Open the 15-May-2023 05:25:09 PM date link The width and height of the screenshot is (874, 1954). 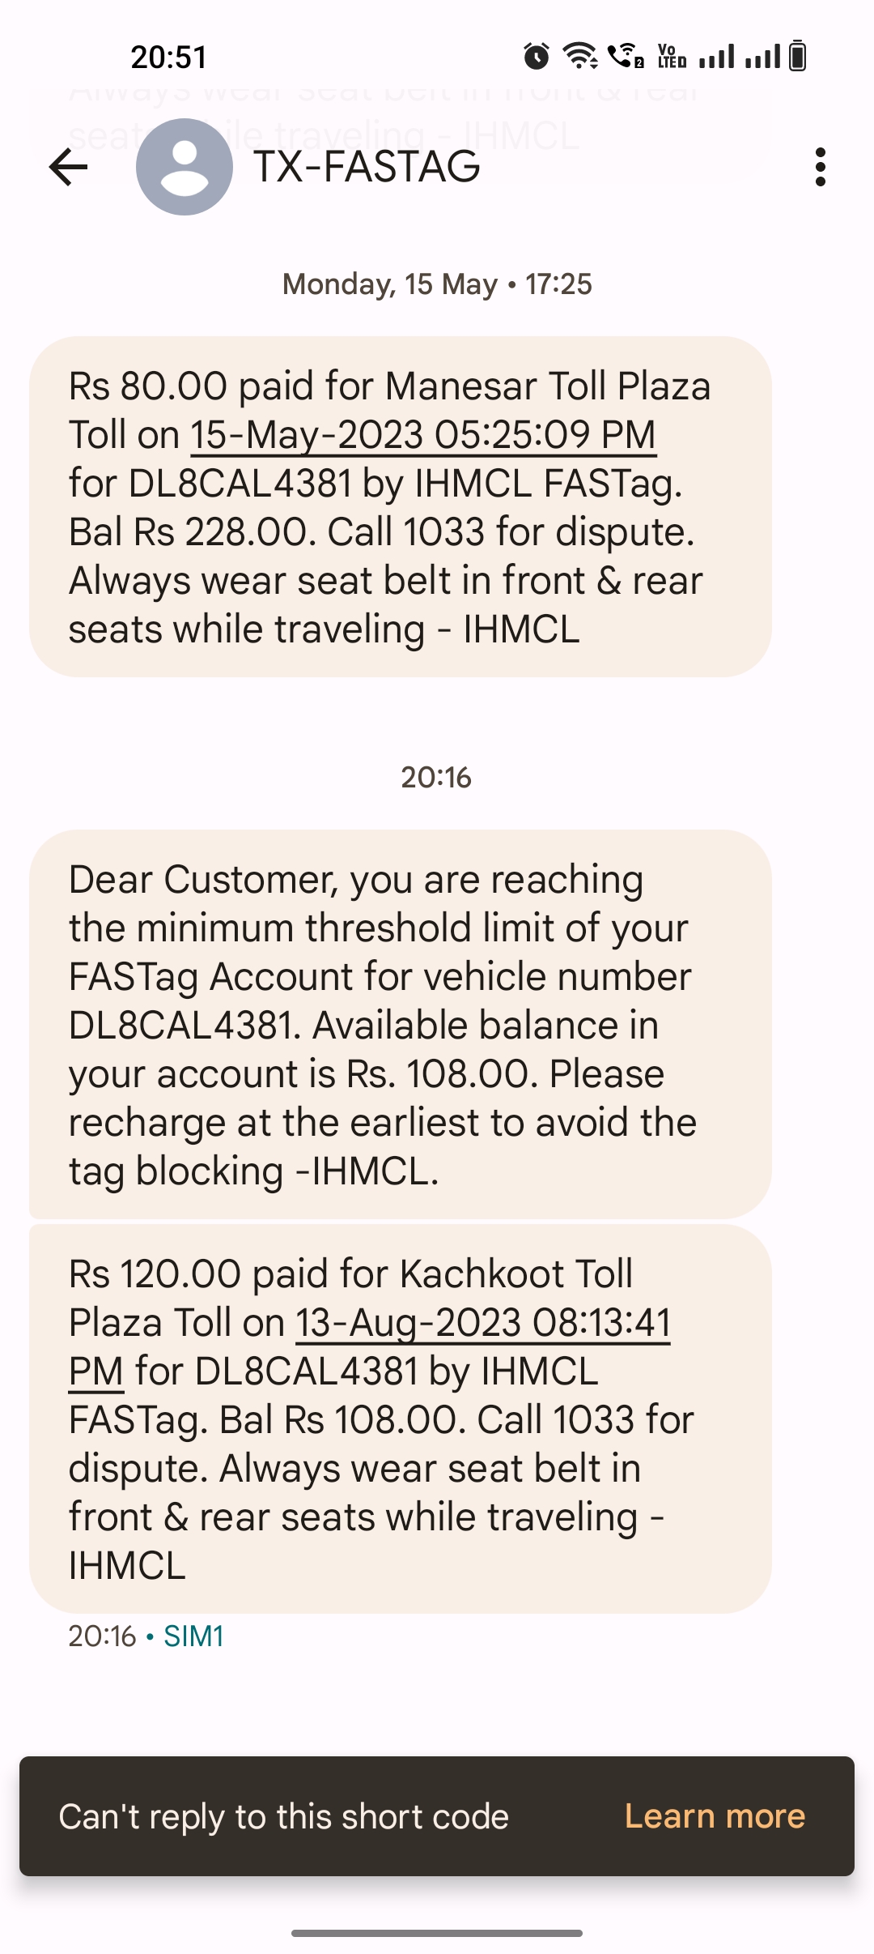point(422,435)
